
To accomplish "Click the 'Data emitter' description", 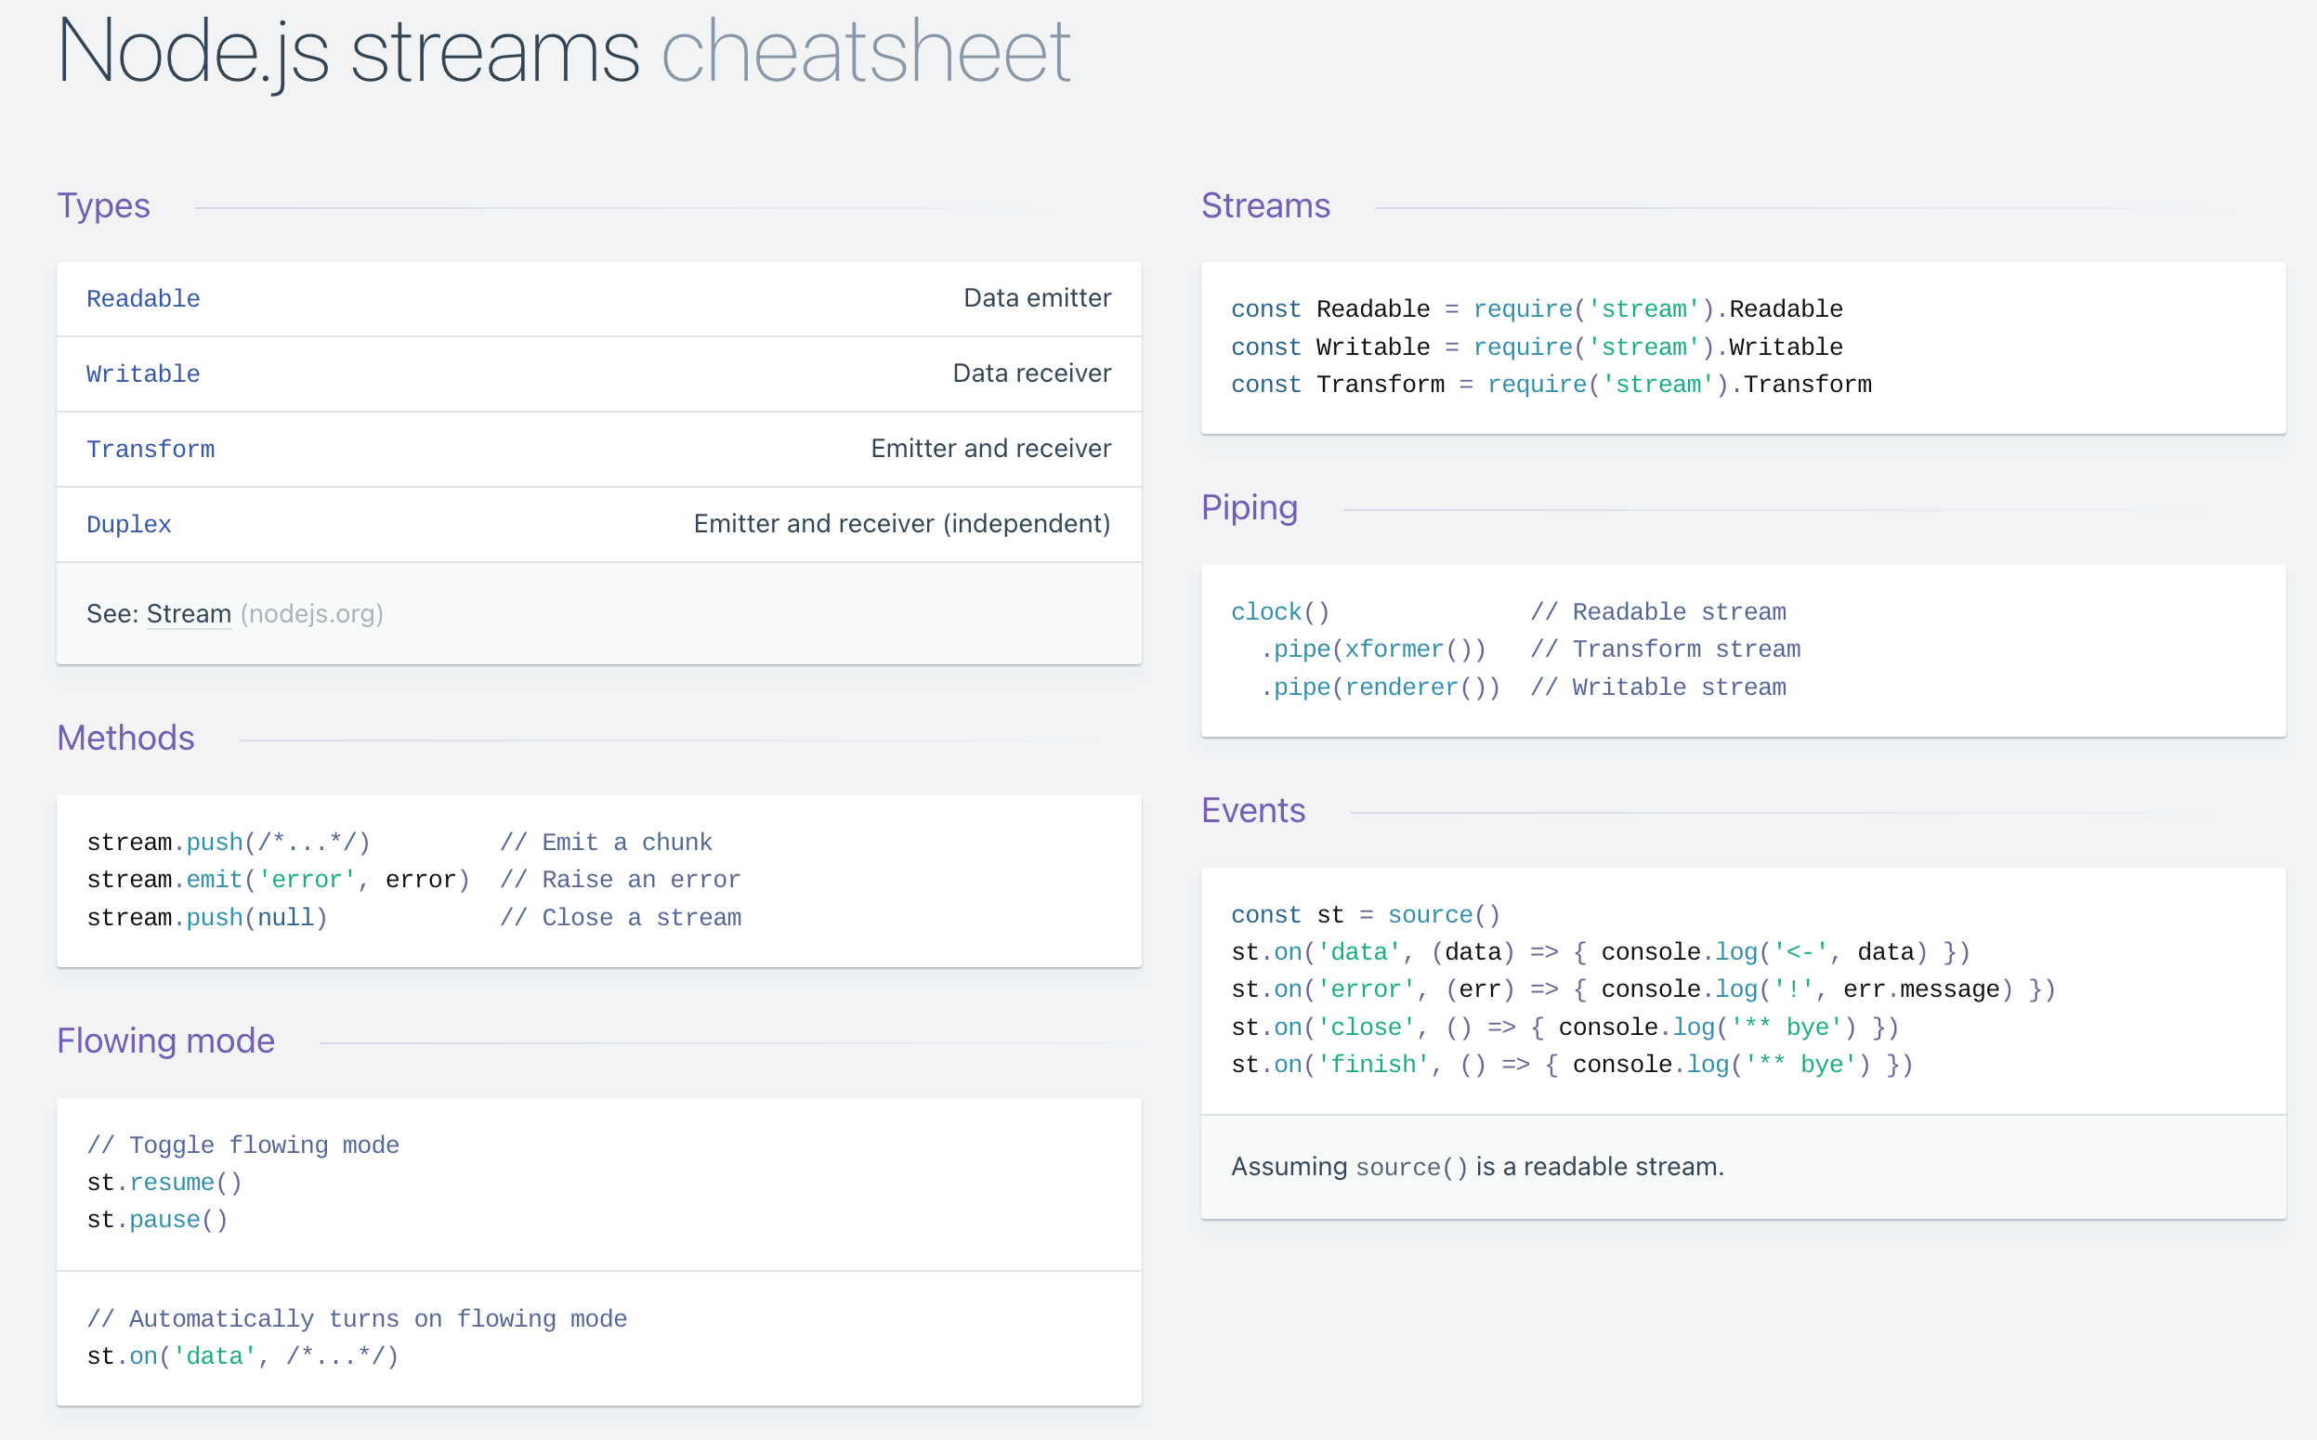I will [x=1037, y=298].
